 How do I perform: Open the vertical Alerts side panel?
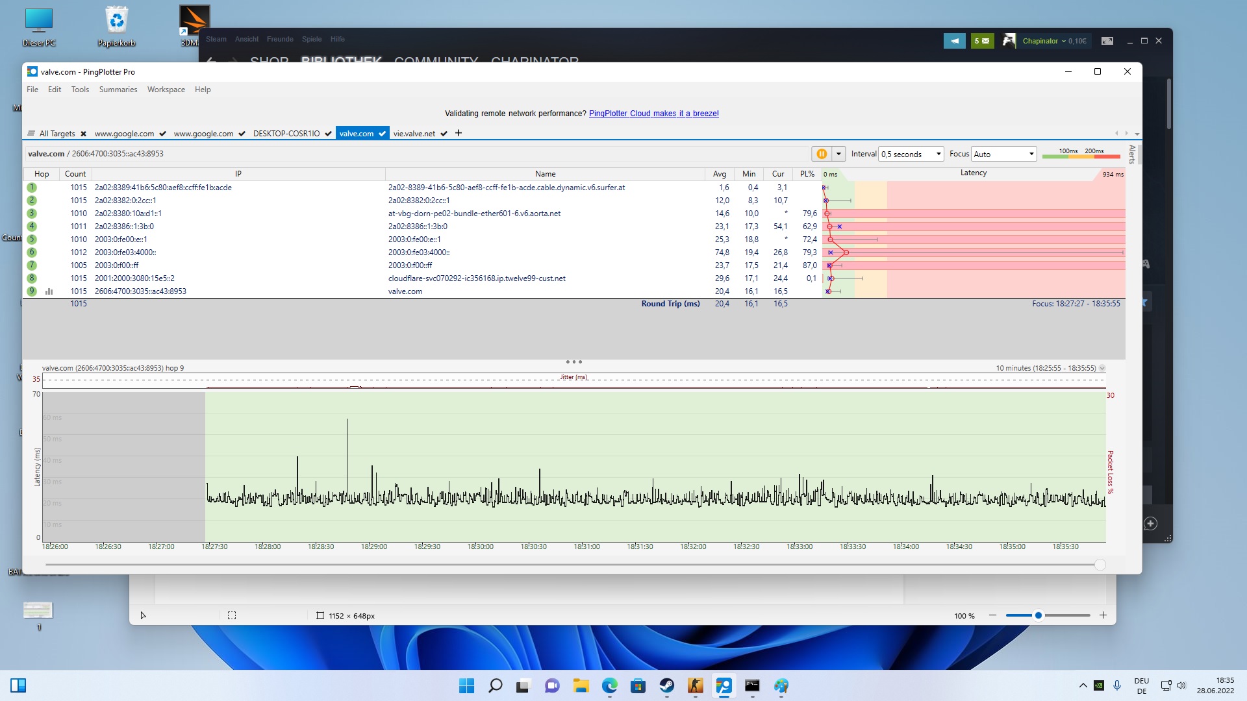[x=1132, y=154]
